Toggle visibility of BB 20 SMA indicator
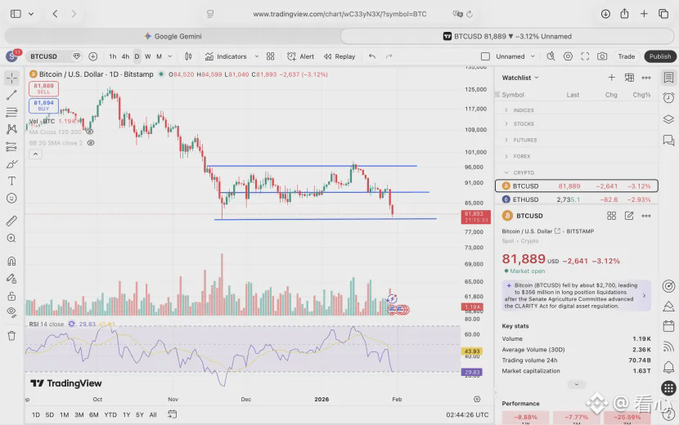This screenshot has width=679, height=425. 90,142
